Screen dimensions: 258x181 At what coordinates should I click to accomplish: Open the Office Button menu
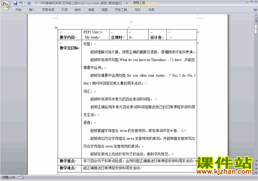click(x=6, y=5)
